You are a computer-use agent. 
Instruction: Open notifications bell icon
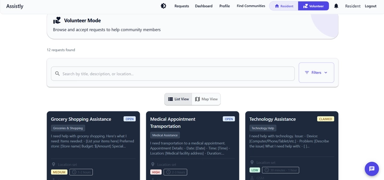[x=336, y=6]
